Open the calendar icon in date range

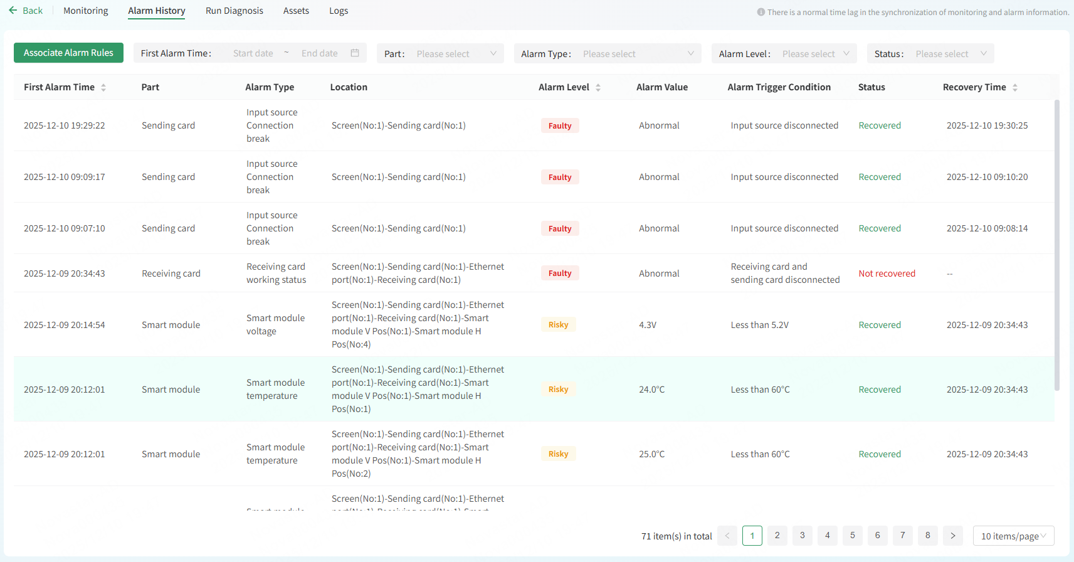pos(355,53)
